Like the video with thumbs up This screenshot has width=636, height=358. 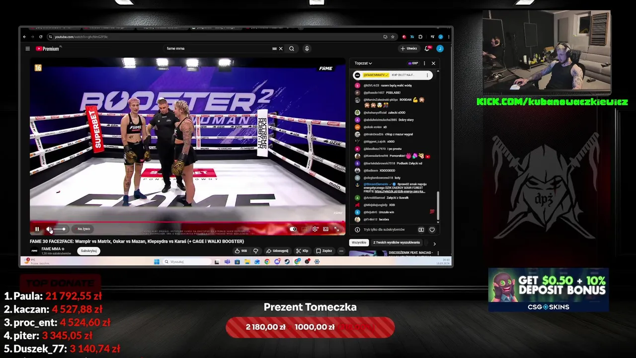click(241, 251)
